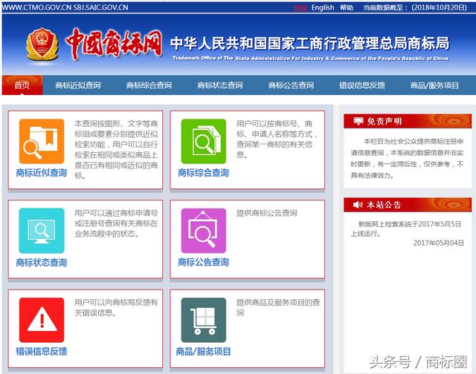This screenshot has height=374, width=476.
Task: Select 商标状态查询 in the navigation bar
Action: (x=220, y=85)
